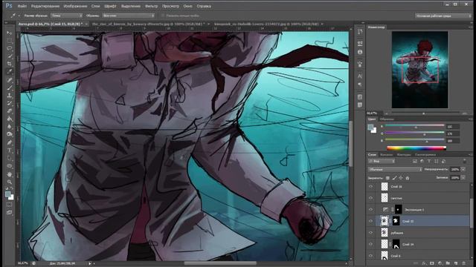Click lock position icon in Layers
The width and height of the screenshot is (476, 267).
pyautogui.click(x=401, y=178)
